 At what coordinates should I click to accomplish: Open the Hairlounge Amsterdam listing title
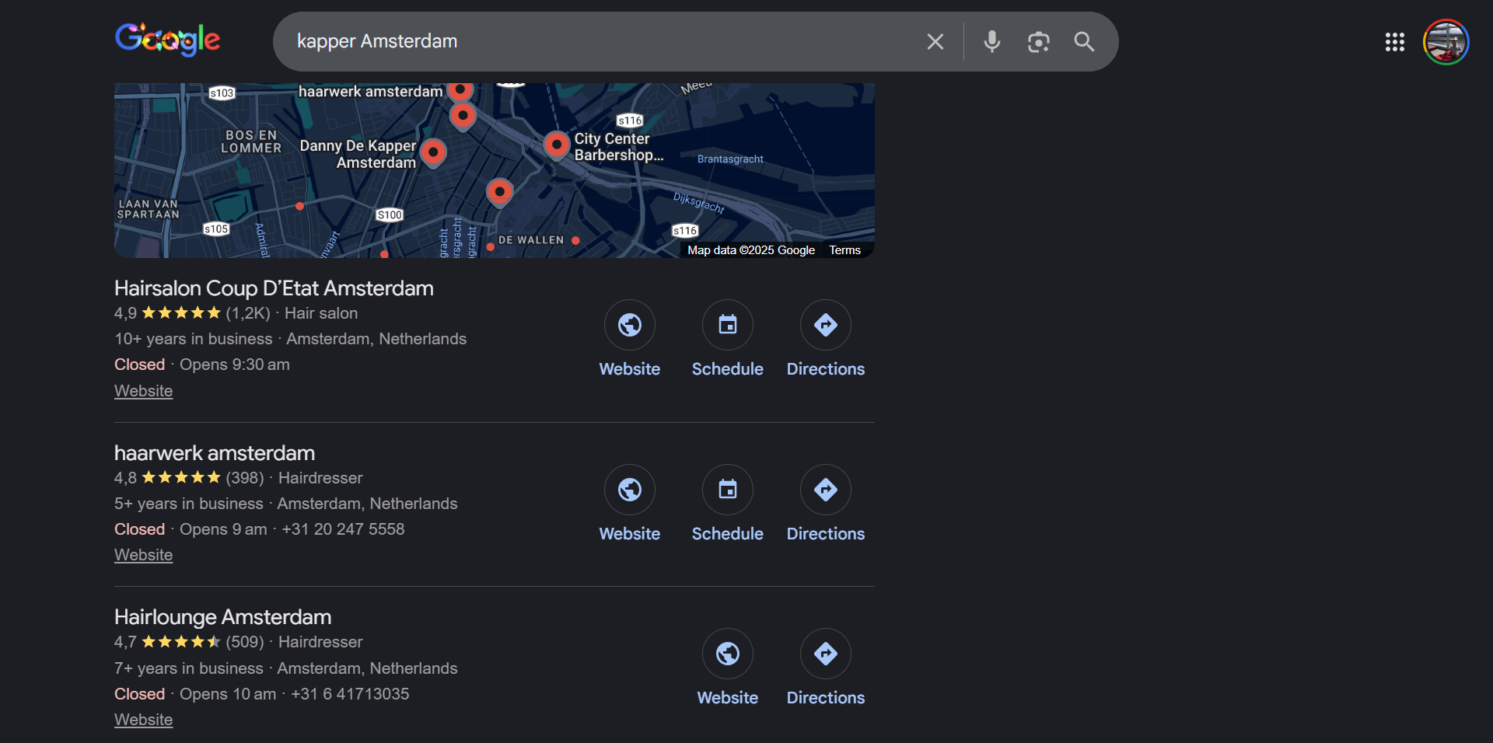[x=222, y=617]
